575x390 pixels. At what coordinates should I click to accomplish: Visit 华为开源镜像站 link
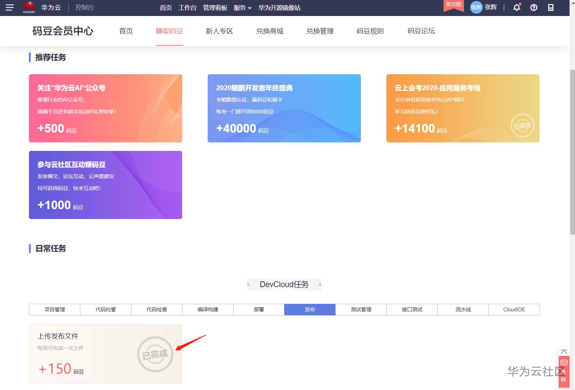click(x=279, y=7)
